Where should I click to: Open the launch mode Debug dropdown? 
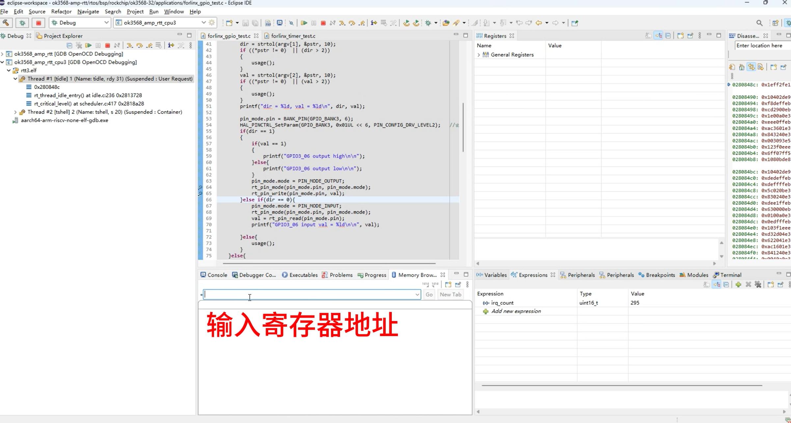click(x=106, y=23)
